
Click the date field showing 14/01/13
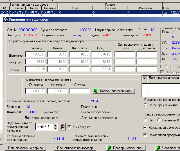(44, 127)
